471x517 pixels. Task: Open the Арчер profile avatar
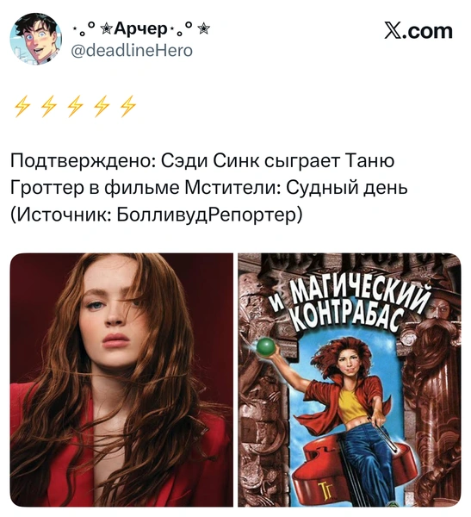[35, 39]
